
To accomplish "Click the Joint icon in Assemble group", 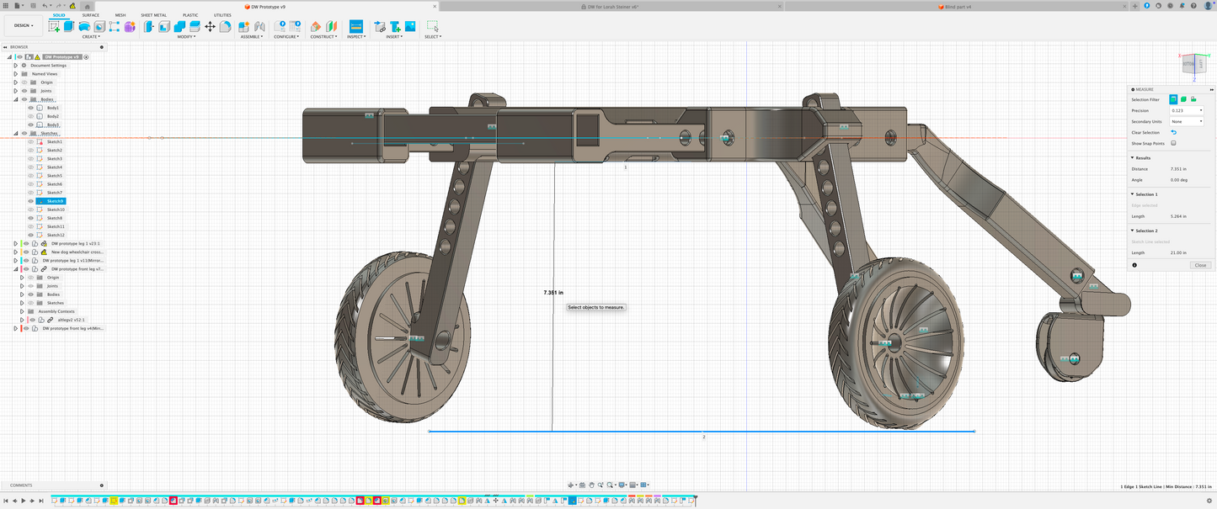I will [259, 27].
